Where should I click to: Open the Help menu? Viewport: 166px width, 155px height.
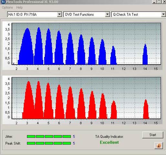click(19, 7)
